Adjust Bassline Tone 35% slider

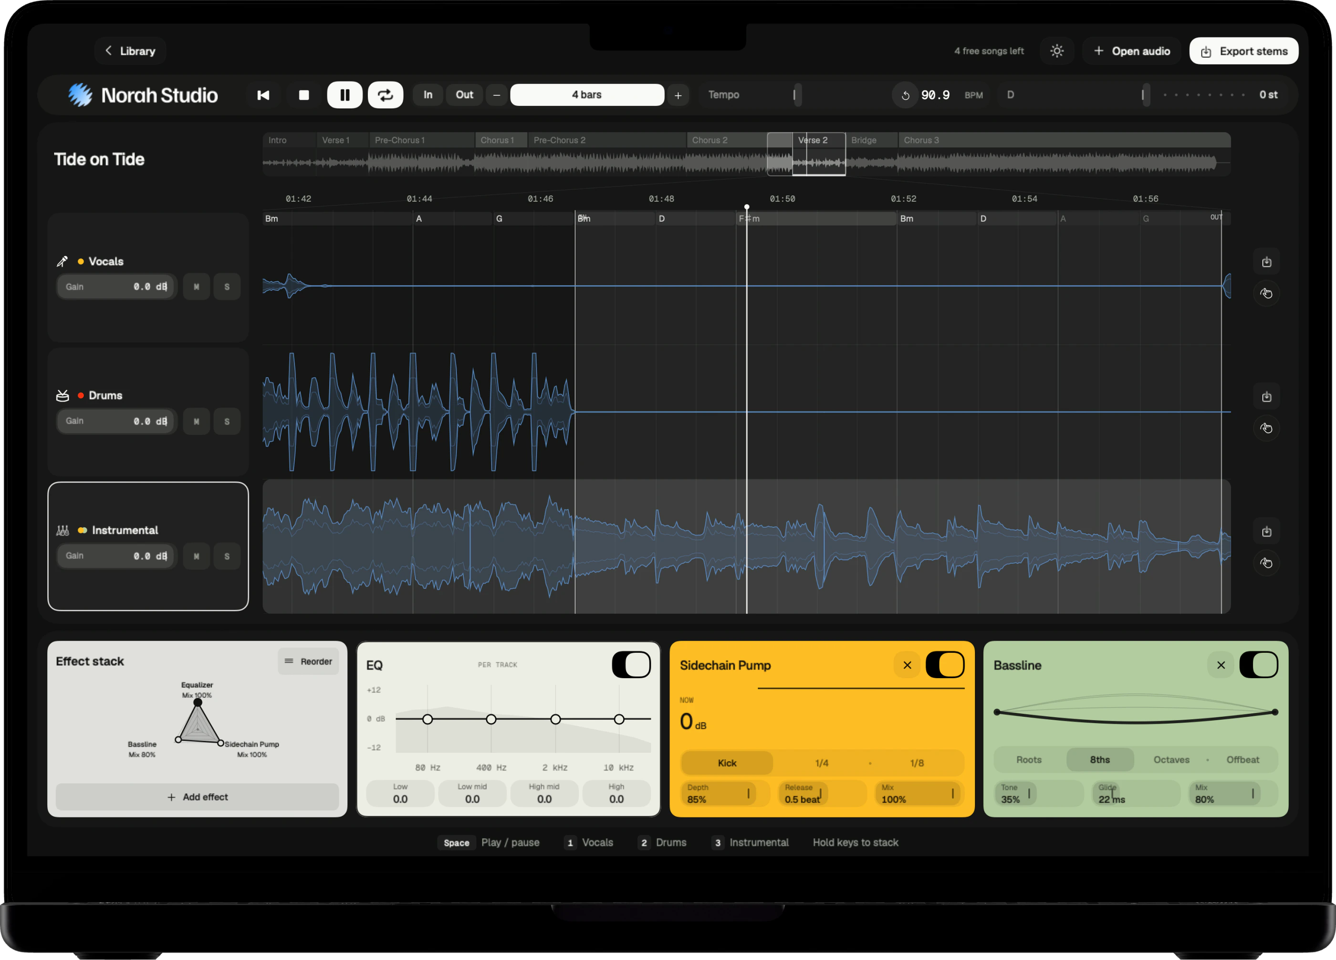pos(1039,794)
